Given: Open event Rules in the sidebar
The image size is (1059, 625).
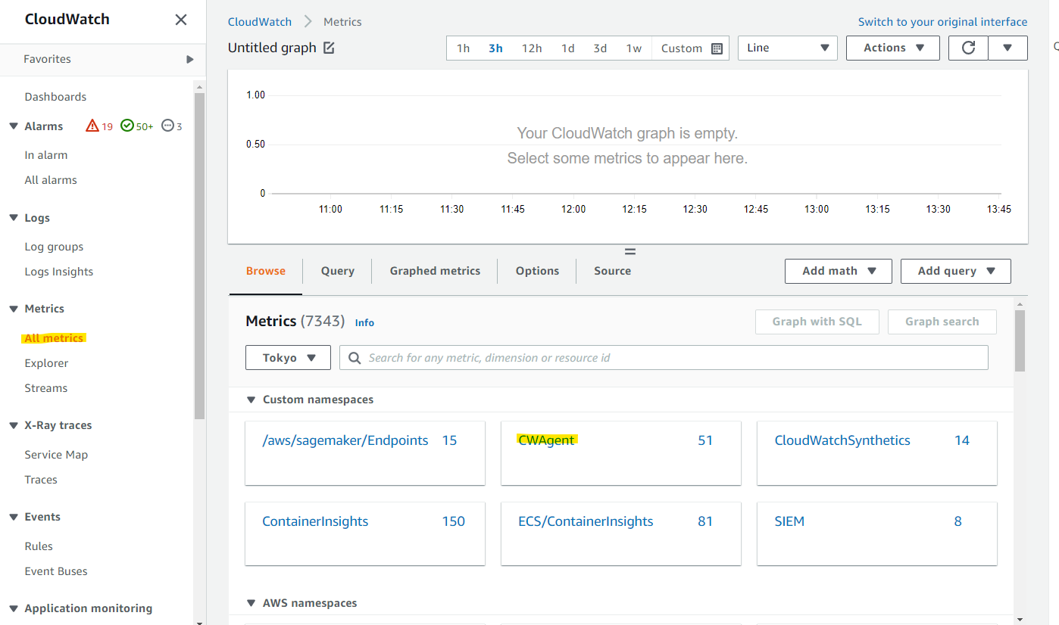Looking at the screenshot, I should point(39,546).
